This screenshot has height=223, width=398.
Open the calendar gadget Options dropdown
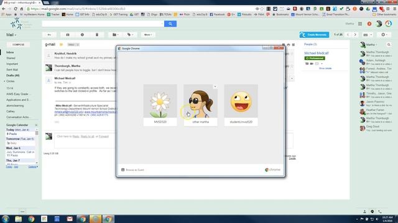pos(33,167)
